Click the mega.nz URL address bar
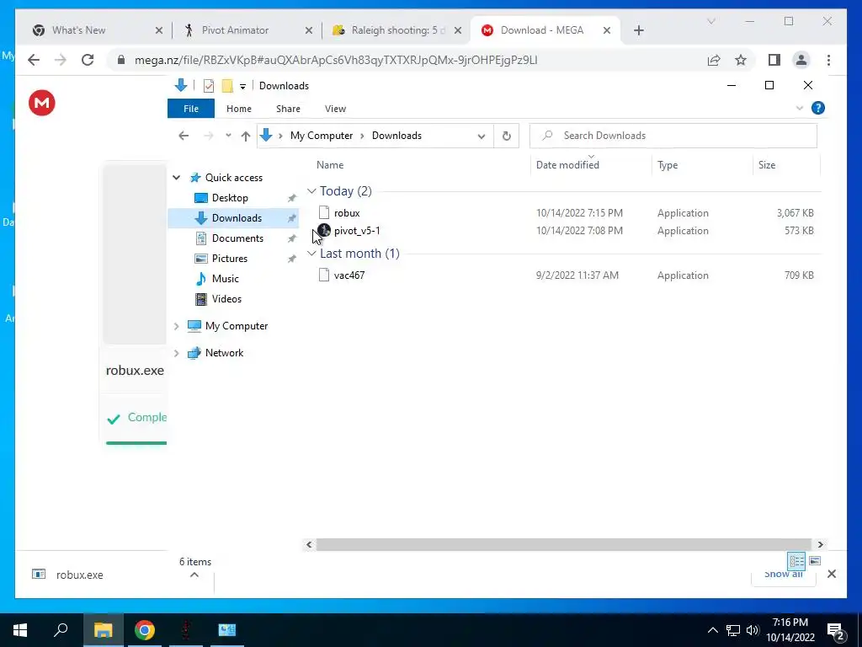 pyautogui.click(x=335, y=60)
